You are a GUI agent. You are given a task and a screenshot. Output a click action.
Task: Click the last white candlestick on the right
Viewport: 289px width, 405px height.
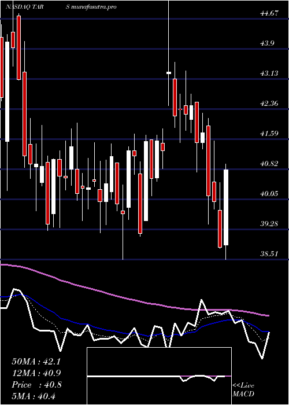pos(226,207)
